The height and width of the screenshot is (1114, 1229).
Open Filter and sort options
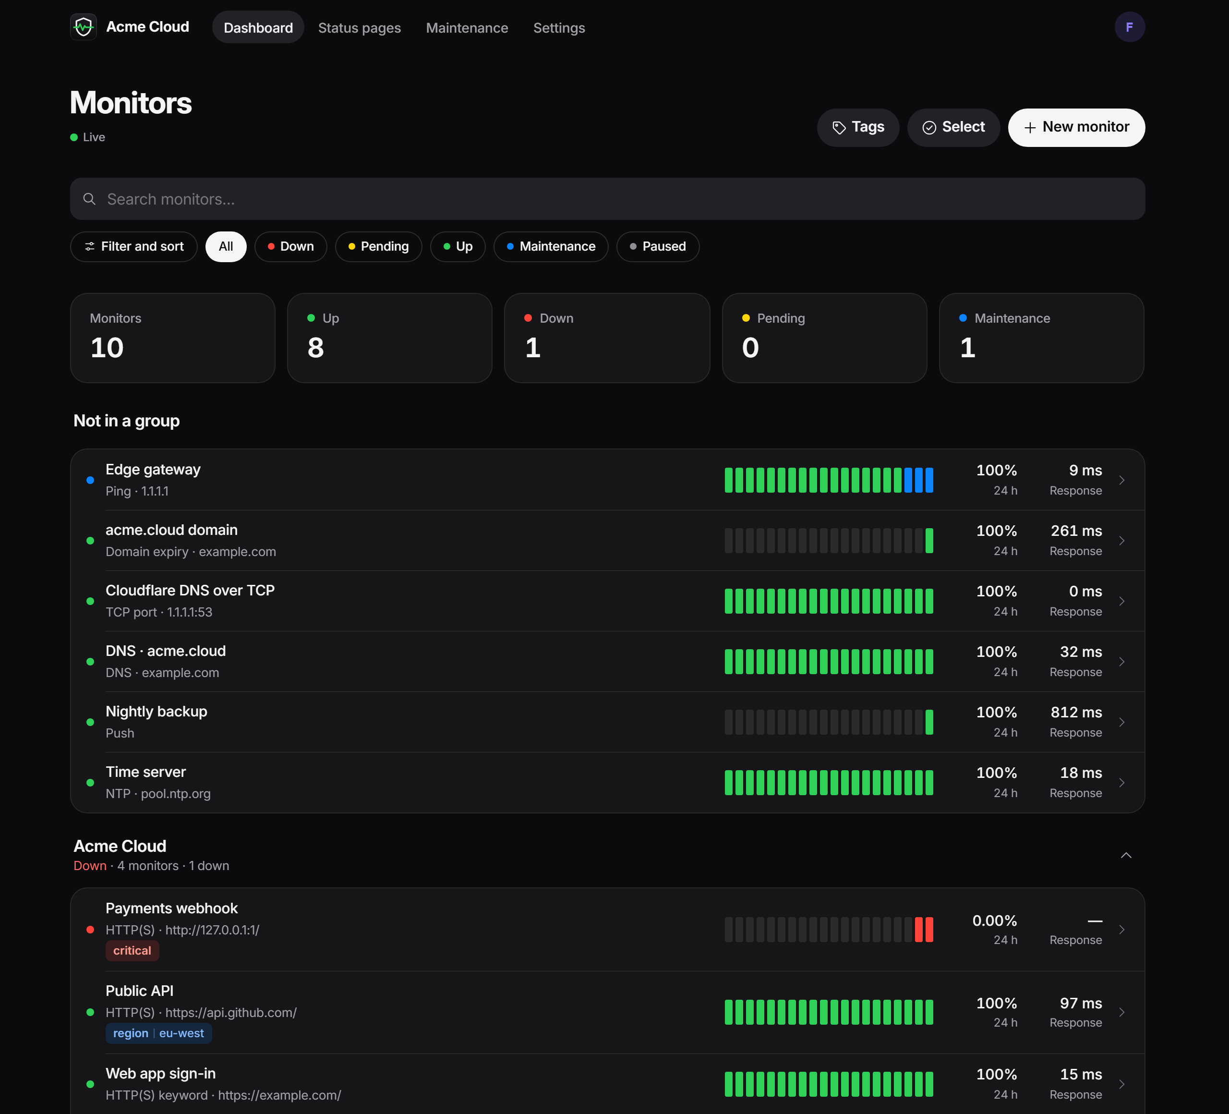(x=133, y=246)
